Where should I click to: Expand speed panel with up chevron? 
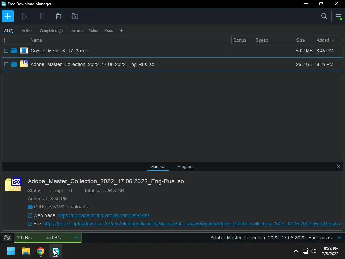point(76,238)
